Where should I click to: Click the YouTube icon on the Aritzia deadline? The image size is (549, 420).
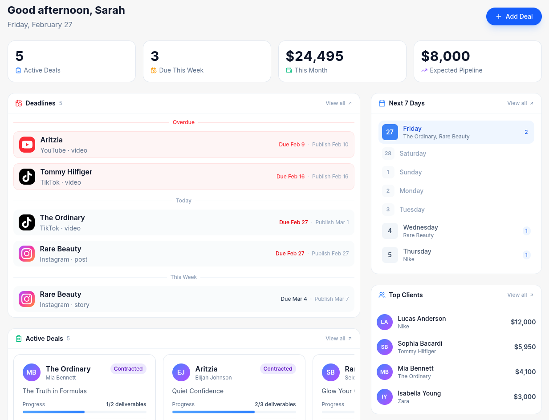(27, 145)
